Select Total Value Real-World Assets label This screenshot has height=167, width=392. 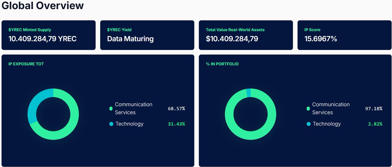235,30
